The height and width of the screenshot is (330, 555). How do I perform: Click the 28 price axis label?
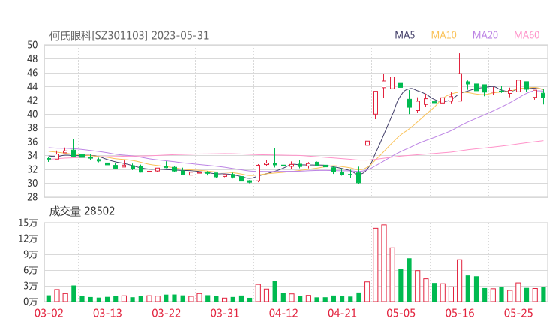click(x=32, y=197)
